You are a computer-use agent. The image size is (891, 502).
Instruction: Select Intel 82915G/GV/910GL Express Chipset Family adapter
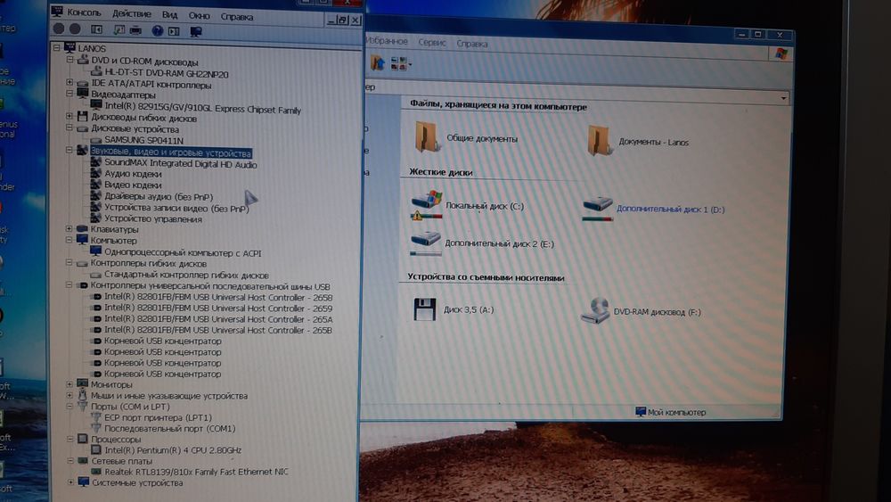[x=203, y=109]
